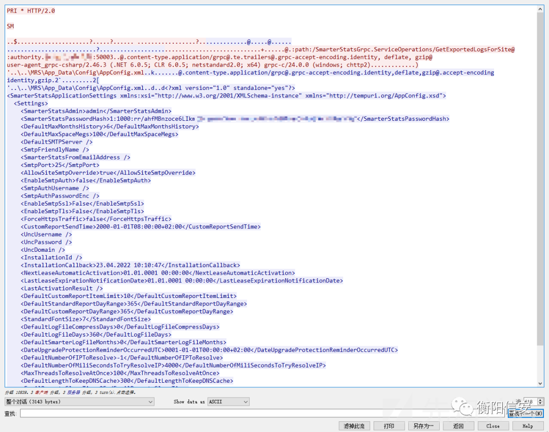Image resolution: width=549 pixels, height=432 pixels.
Task: Open the 整个对话 (3143 bytes) conversation dropdown
Action: [x=79, y=402]
